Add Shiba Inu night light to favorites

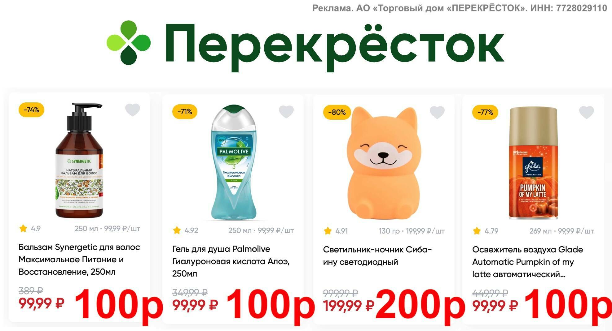(x=437, y=112)
